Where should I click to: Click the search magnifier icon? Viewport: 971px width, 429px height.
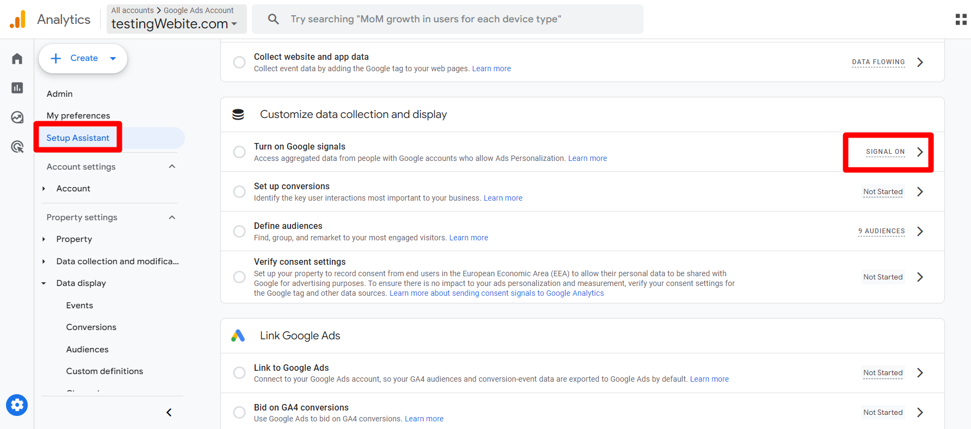(x=274, y=19)
